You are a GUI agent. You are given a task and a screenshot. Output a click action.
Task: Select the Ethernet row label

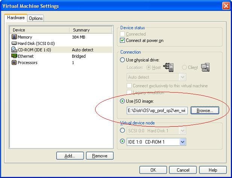point(26,56)
